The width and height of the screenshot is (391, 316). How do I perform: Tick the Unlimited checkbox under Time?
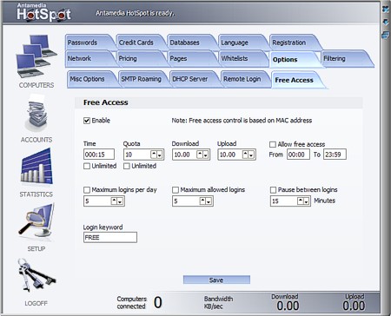87,166
